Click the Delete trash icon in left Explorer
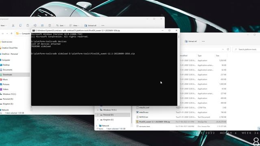The height and width of the screenshot is (146, 260). (50, 26)
